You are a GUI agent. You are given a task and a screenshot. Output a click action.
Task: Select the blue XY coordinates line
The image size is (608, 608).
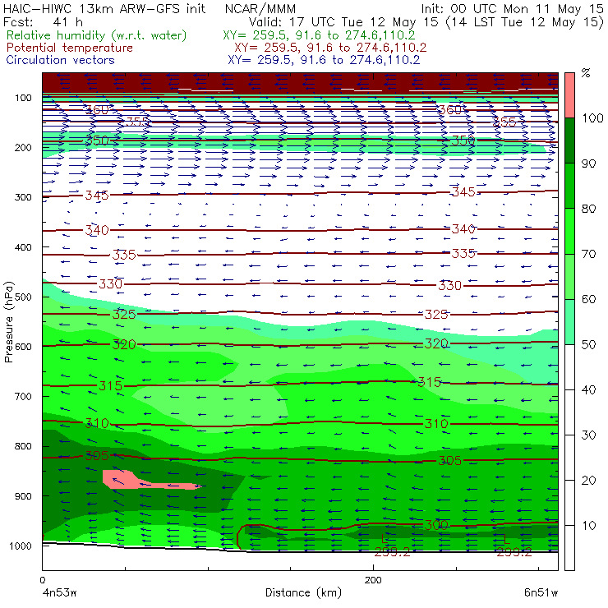pos(324,60)
